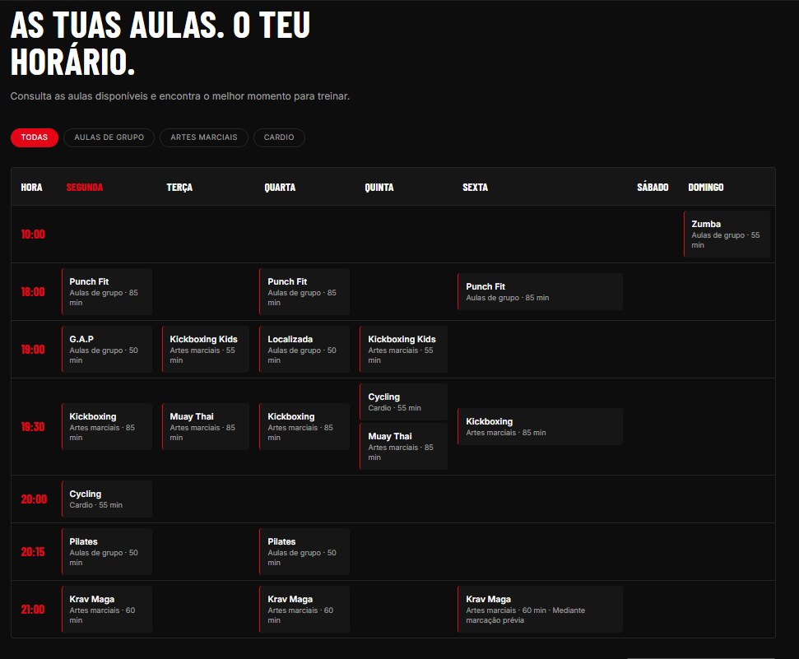799x659 pixels.
Task: Open Punch Fit class on Segunda
Action: coord(106,291)
